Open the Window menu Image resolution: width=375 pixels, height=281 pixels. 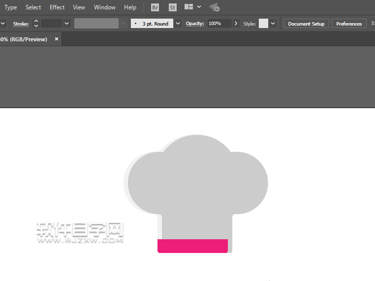104,7
